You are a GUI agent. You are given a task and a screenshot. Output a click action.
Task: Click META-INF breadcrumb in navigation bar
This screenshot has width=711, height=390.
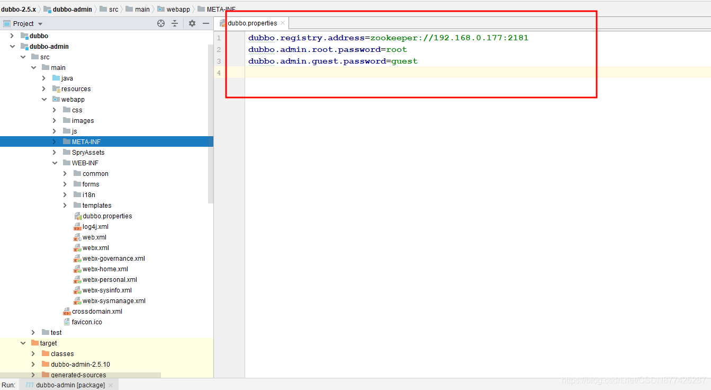[216, 9]
